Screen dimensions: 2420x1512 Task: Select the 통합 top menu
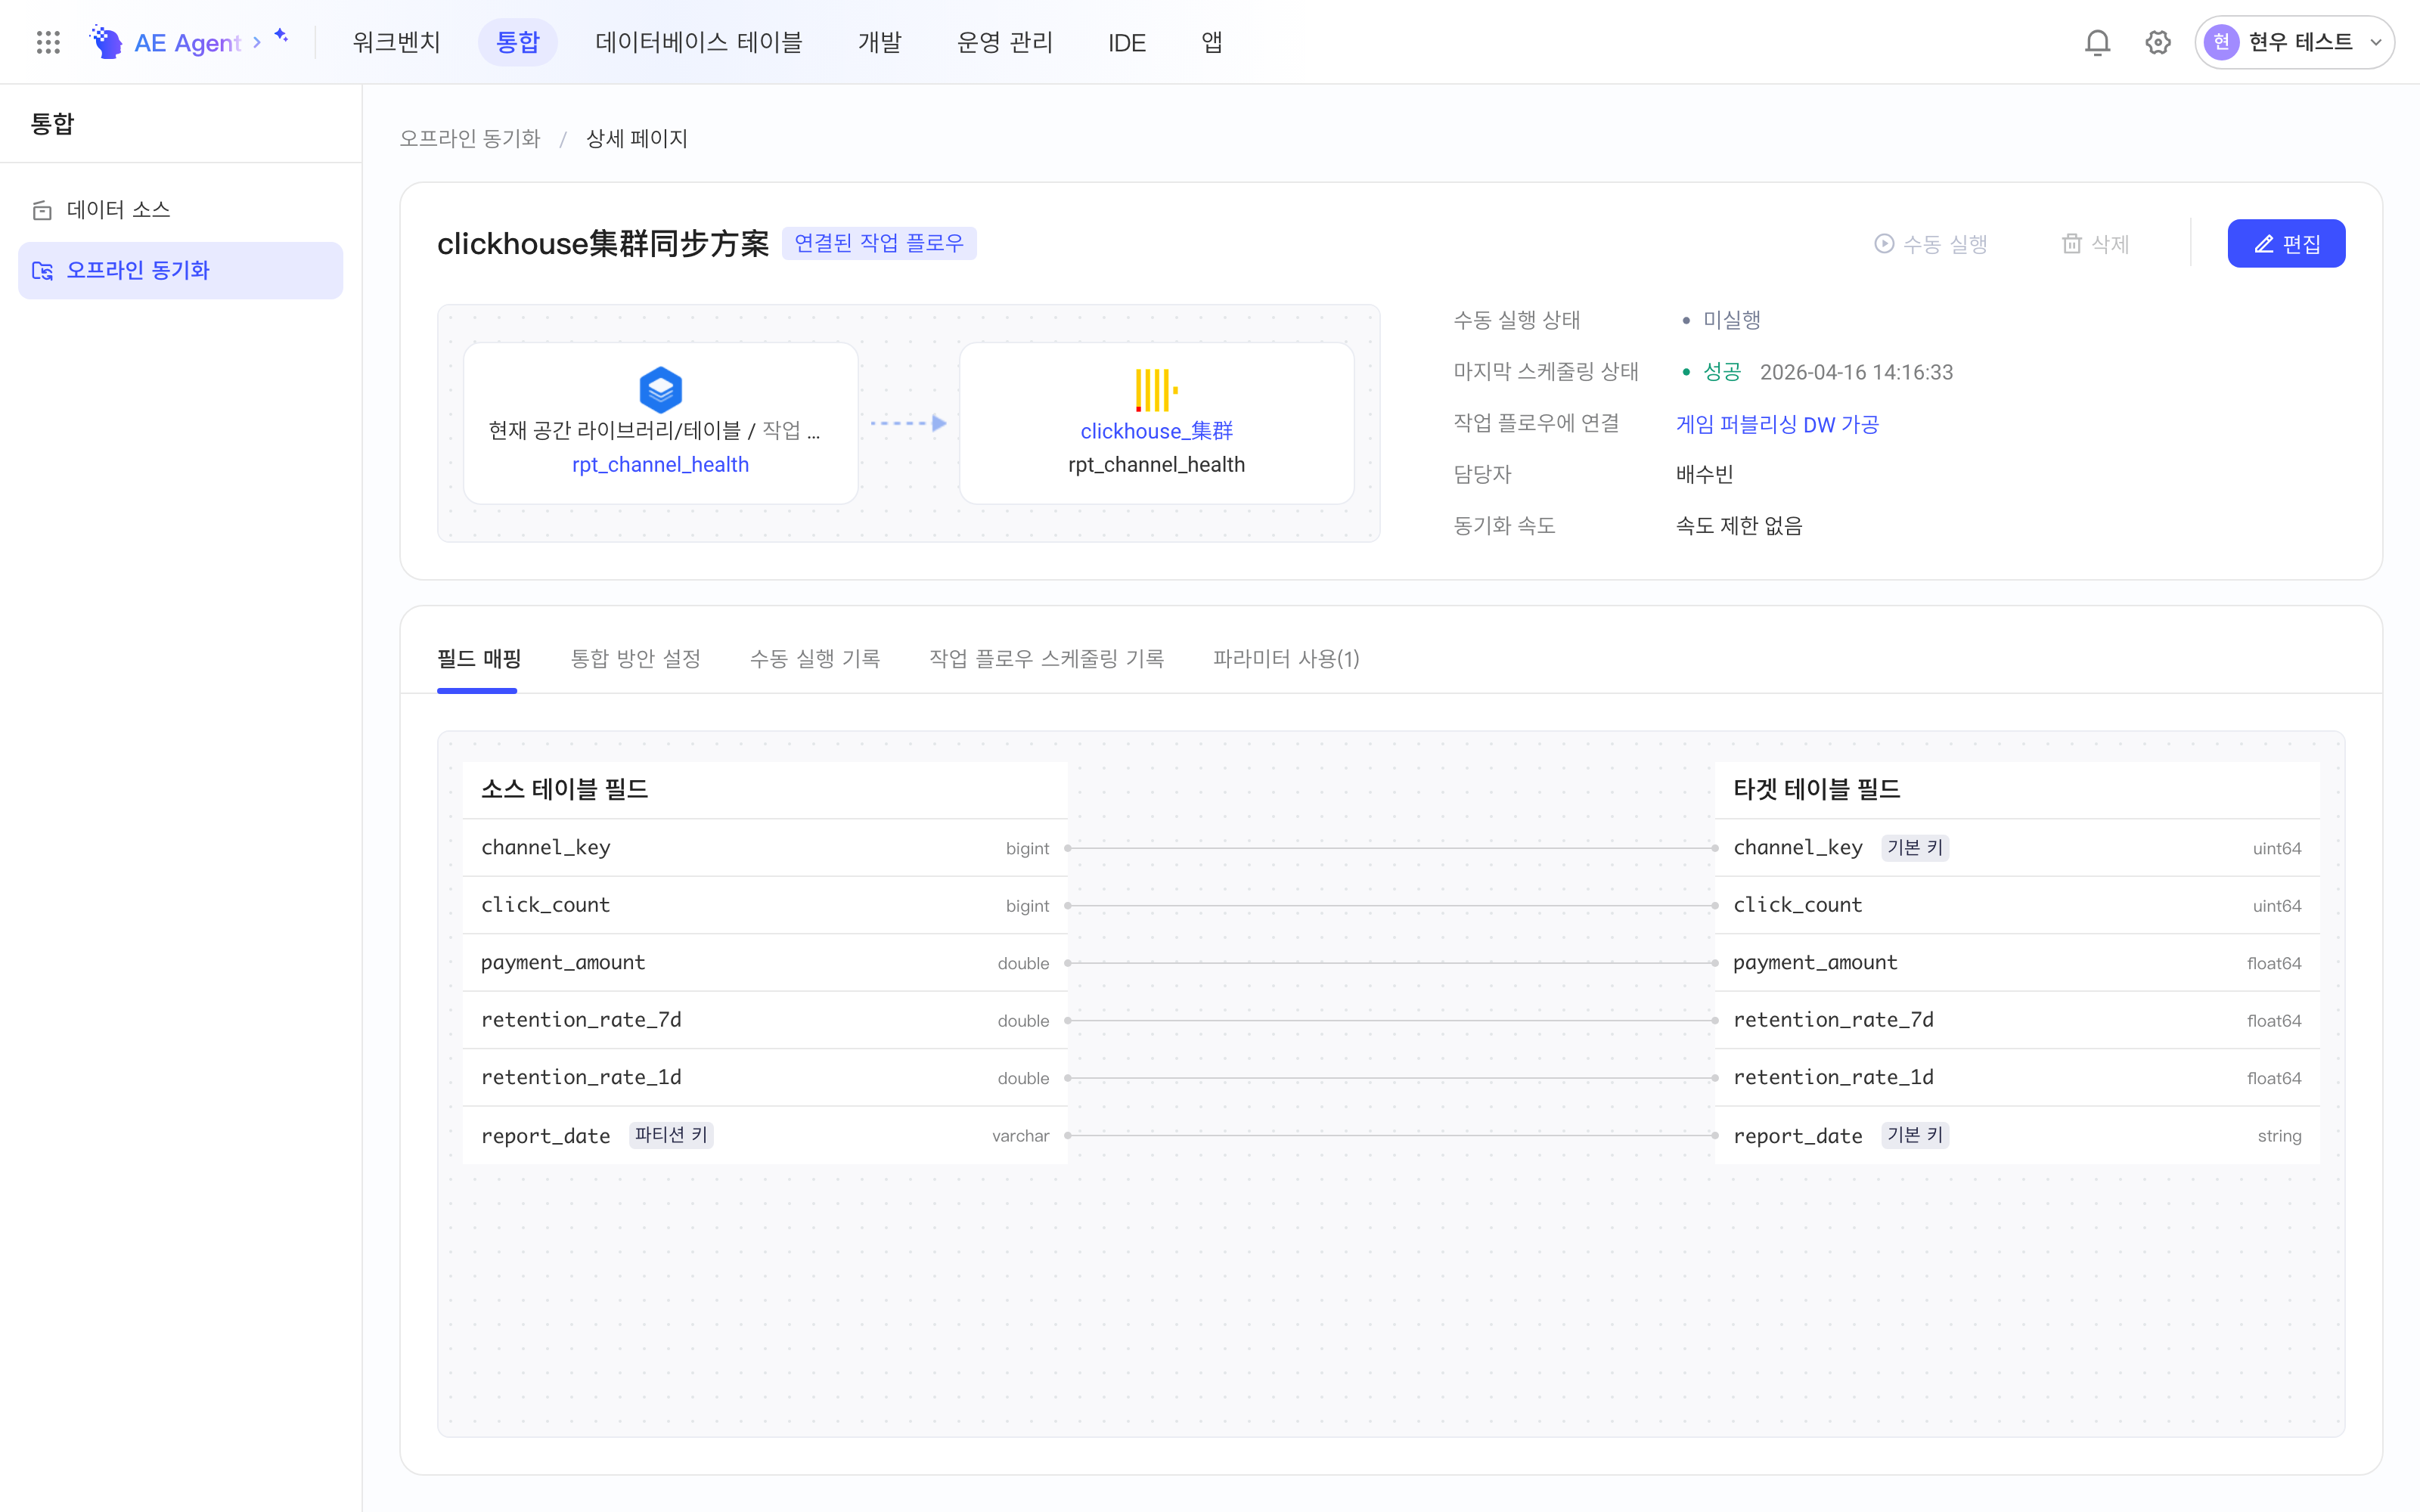[517, 42]
